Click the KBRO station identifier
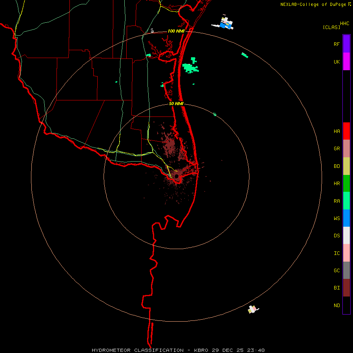 [201, 350]
